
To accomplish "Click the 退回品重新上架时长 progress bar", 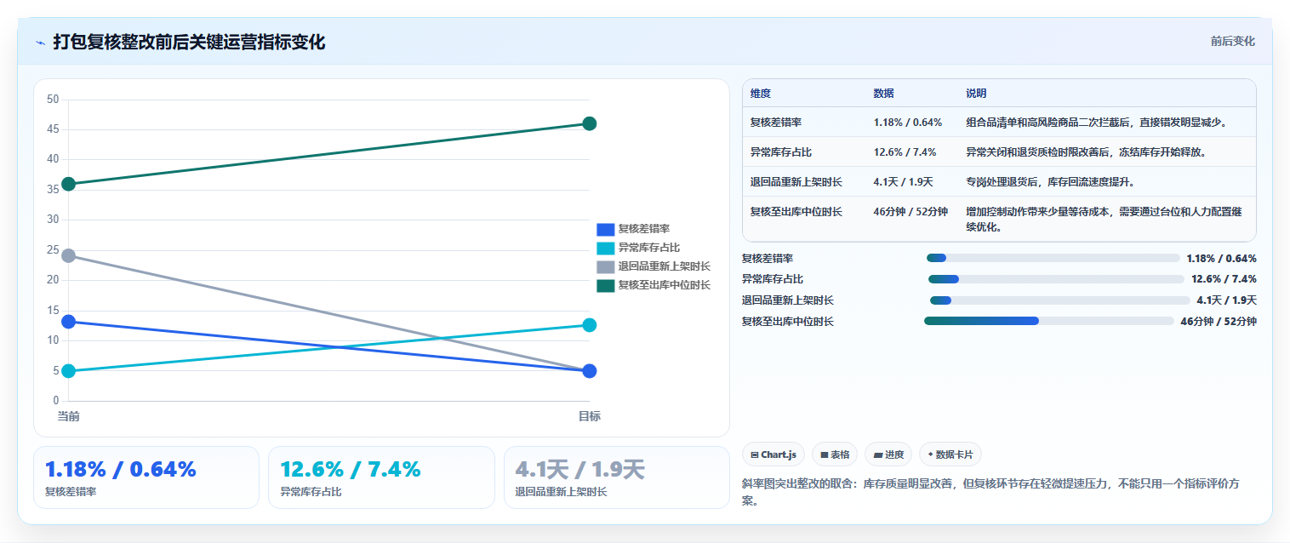I will click(1059, 300).
